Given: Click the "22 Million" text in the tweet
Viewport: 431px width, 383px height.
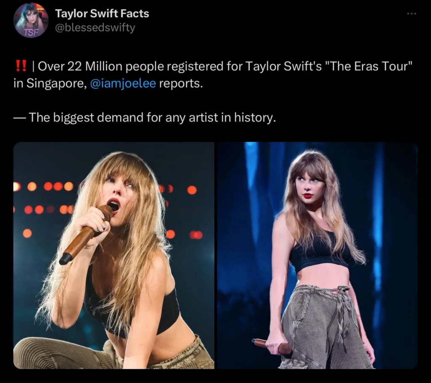Looking at the screenshot, I should [x=95, y=66].
